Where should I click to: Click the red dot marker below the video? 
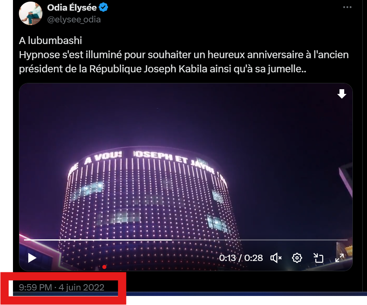(105, 267)
